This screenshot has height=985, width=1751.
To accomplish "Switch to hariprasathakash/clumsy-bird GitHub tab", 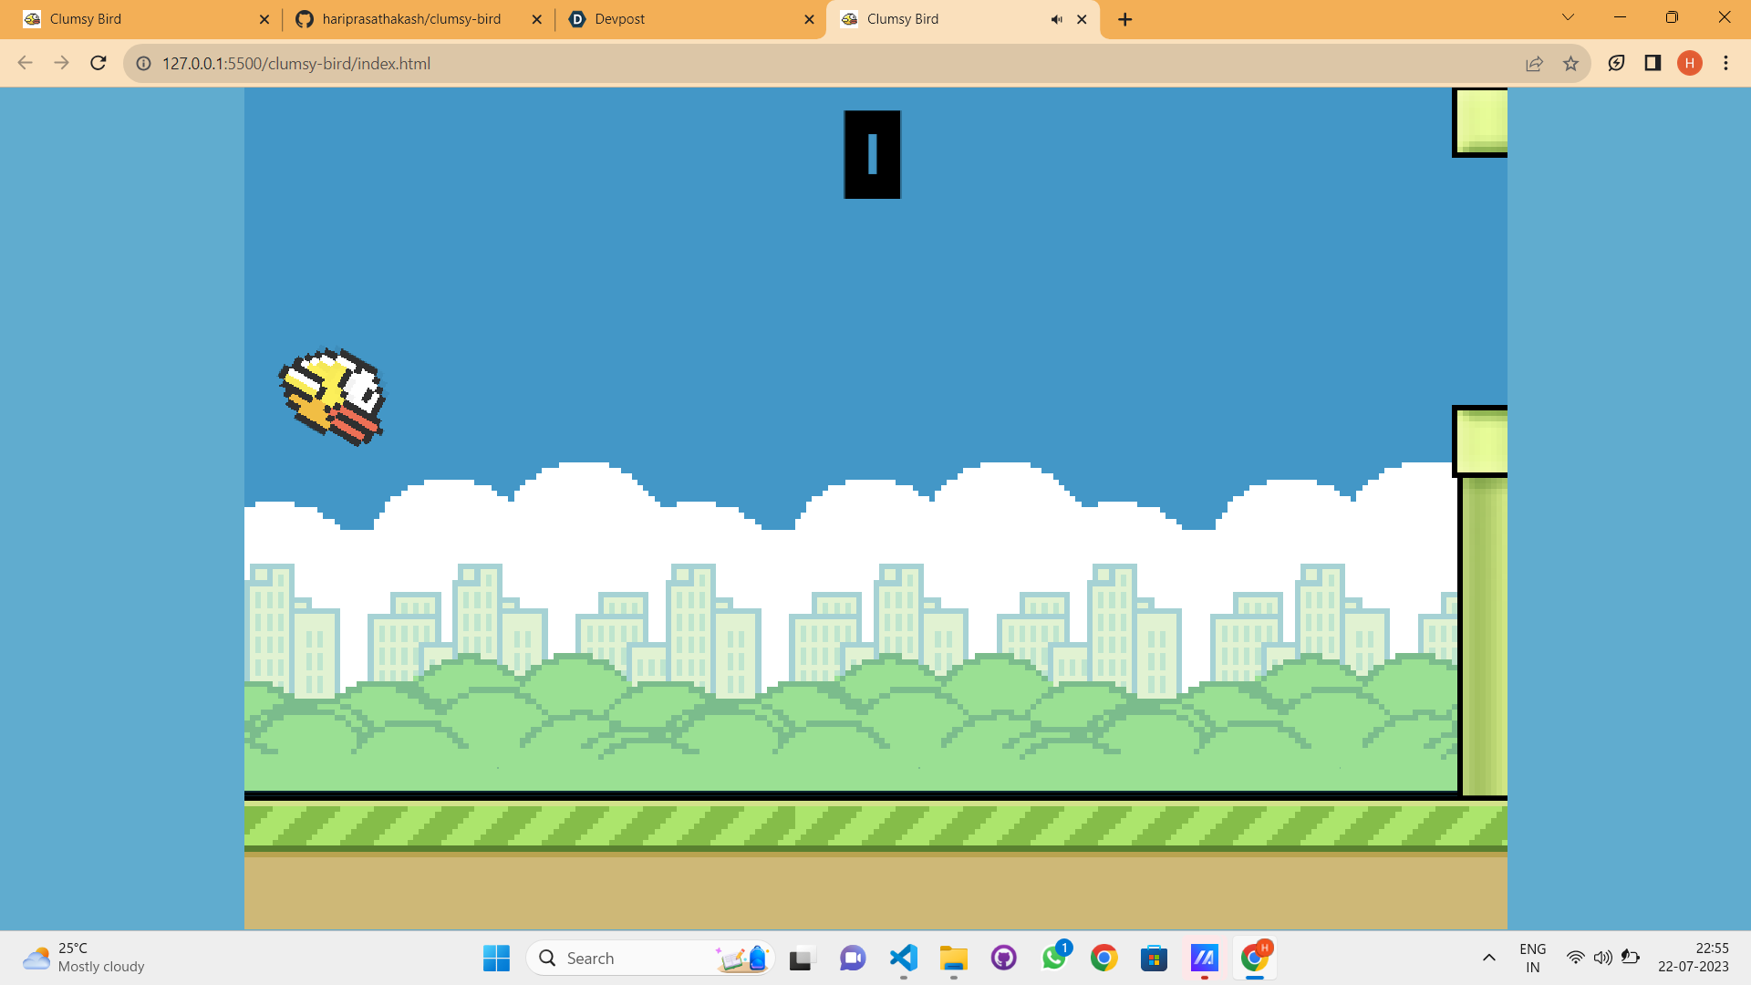I will [x=410, y=19].
